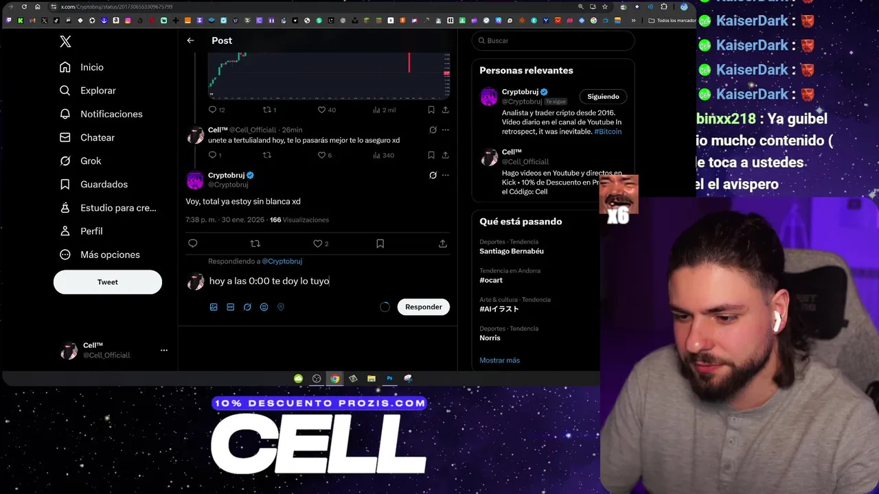
Task: Open more options on Cryptobruj's main post
Action: (x=445, y=175)
